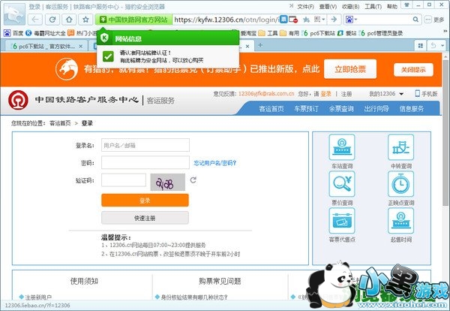Open the browser home page icon

pos(69,20)
